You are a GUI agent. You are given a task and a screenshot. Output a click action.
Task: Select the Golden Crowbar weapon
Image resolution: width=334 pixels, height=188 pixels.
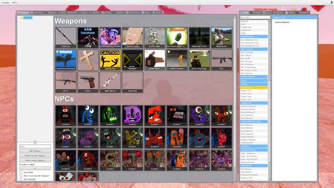point(177,60)
